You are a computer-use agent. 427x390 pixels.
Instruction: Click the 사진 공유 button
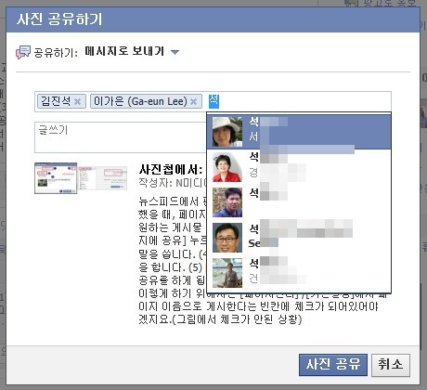coord(333,365)
